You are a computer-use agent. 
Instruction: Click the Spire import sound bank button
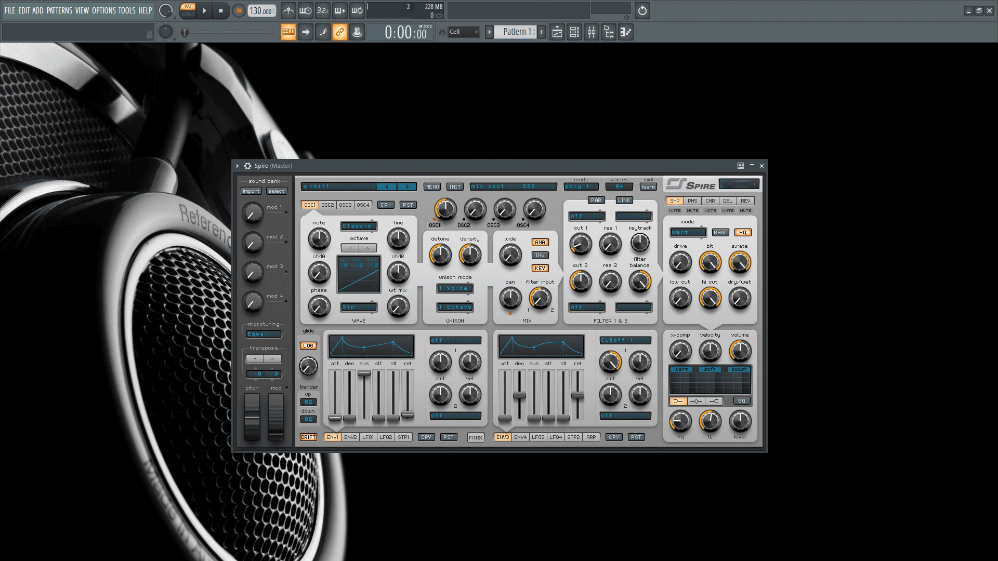[251, 191]
